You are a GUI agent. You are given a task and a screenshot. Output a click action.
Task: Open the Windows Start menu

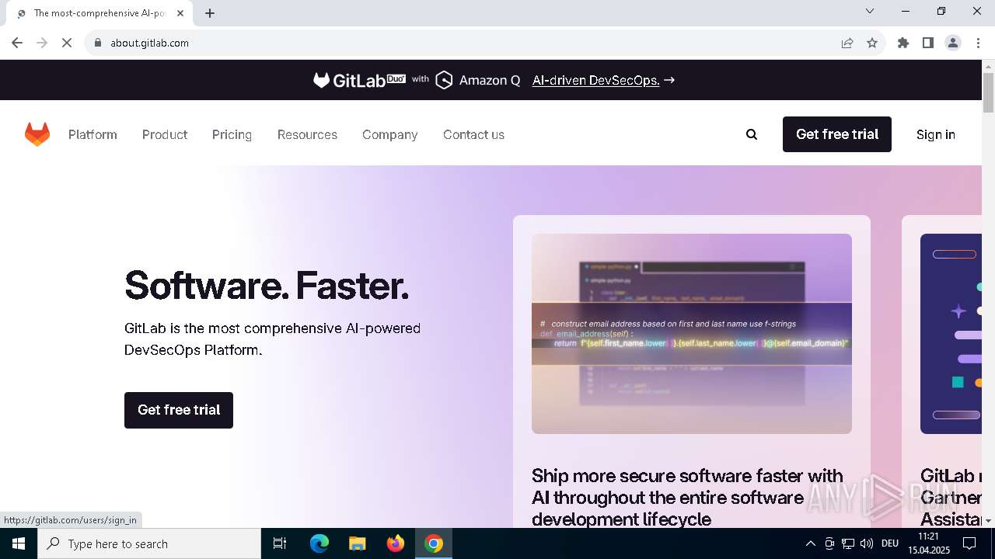(19, 543)
